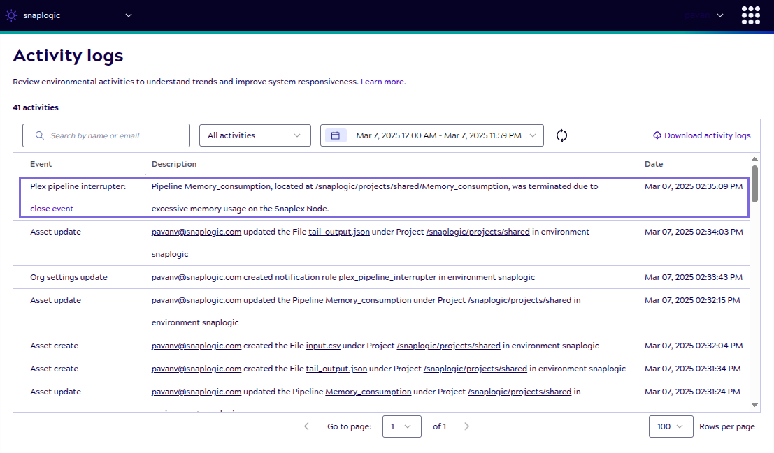Open the Learn more link
The width and height of the screenshot is (774, 453).
[x=382, y=81]
